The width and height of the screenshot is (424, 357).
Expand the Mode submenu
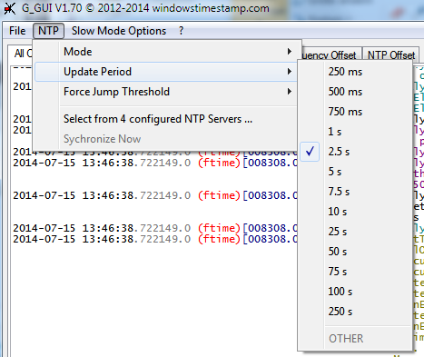pyautogui.click(x=165, y=52)
